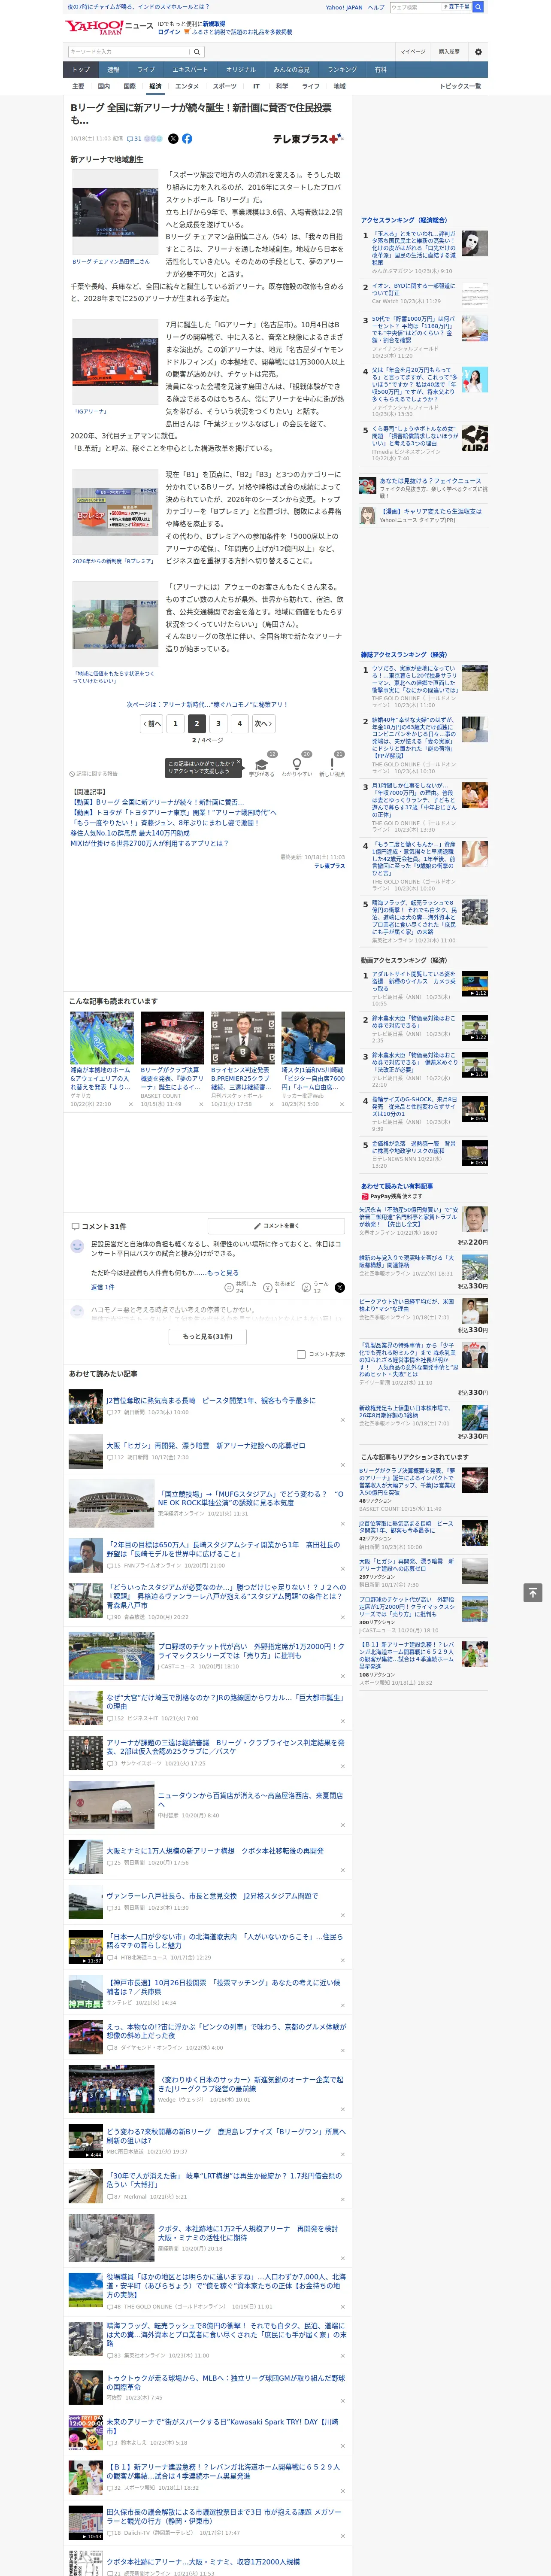
Task: Share first comment on X
Action: tap(339, 1287)
